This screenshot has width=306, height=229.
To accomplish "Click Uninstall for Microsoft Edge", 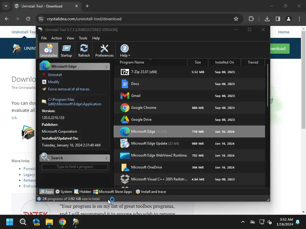I will 55,75.
